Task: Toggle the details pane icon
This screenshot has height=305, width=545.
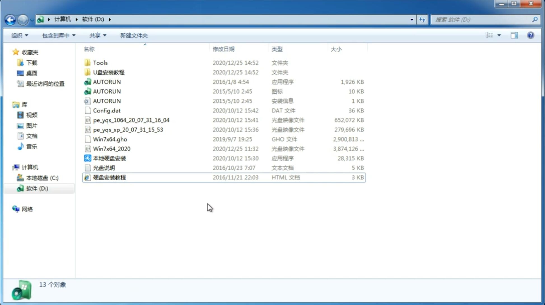Action: (515, 35)
